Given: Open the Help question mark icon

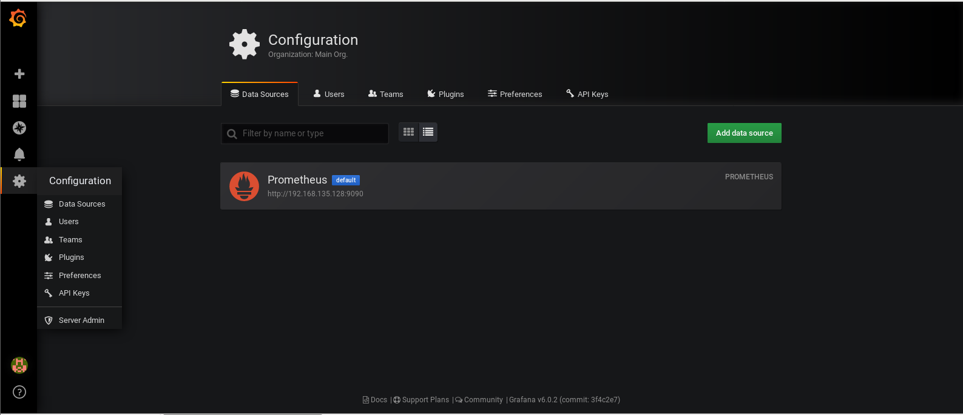Looking at the screenshot, I should [19, 392].
